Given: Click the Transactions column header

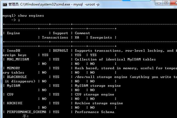Looking at the screenshot, I should (55, 38).
